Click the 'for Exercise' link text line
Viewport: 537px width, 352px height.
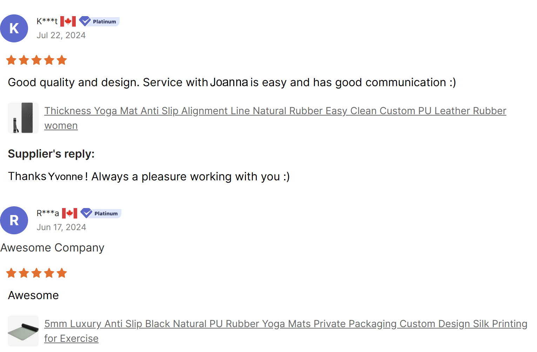tap(71, 338)
